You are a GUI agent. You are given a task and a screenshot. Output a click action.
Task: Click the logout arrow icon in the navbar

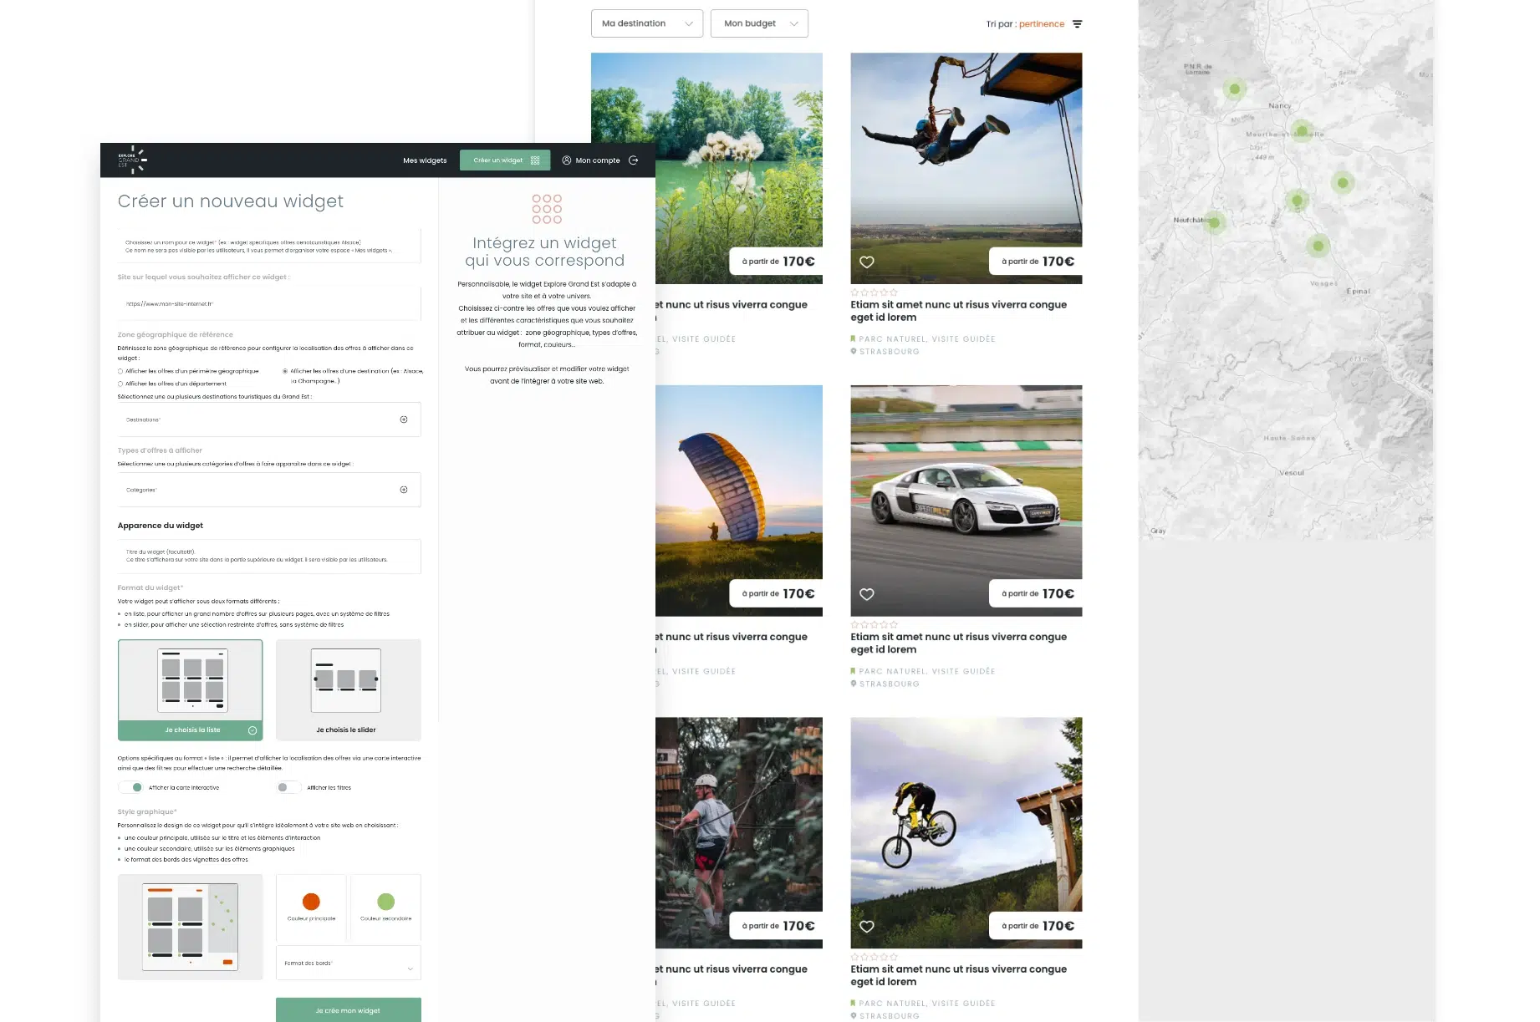(633, 160)
